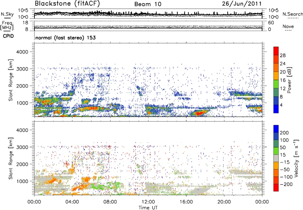Click the N.Search legend label
The image size is (303, 210).
tap(292, 14)
